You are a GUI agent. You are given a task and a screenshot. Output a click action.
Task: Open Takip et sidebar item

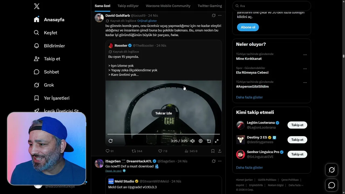[x=47, y=59]
